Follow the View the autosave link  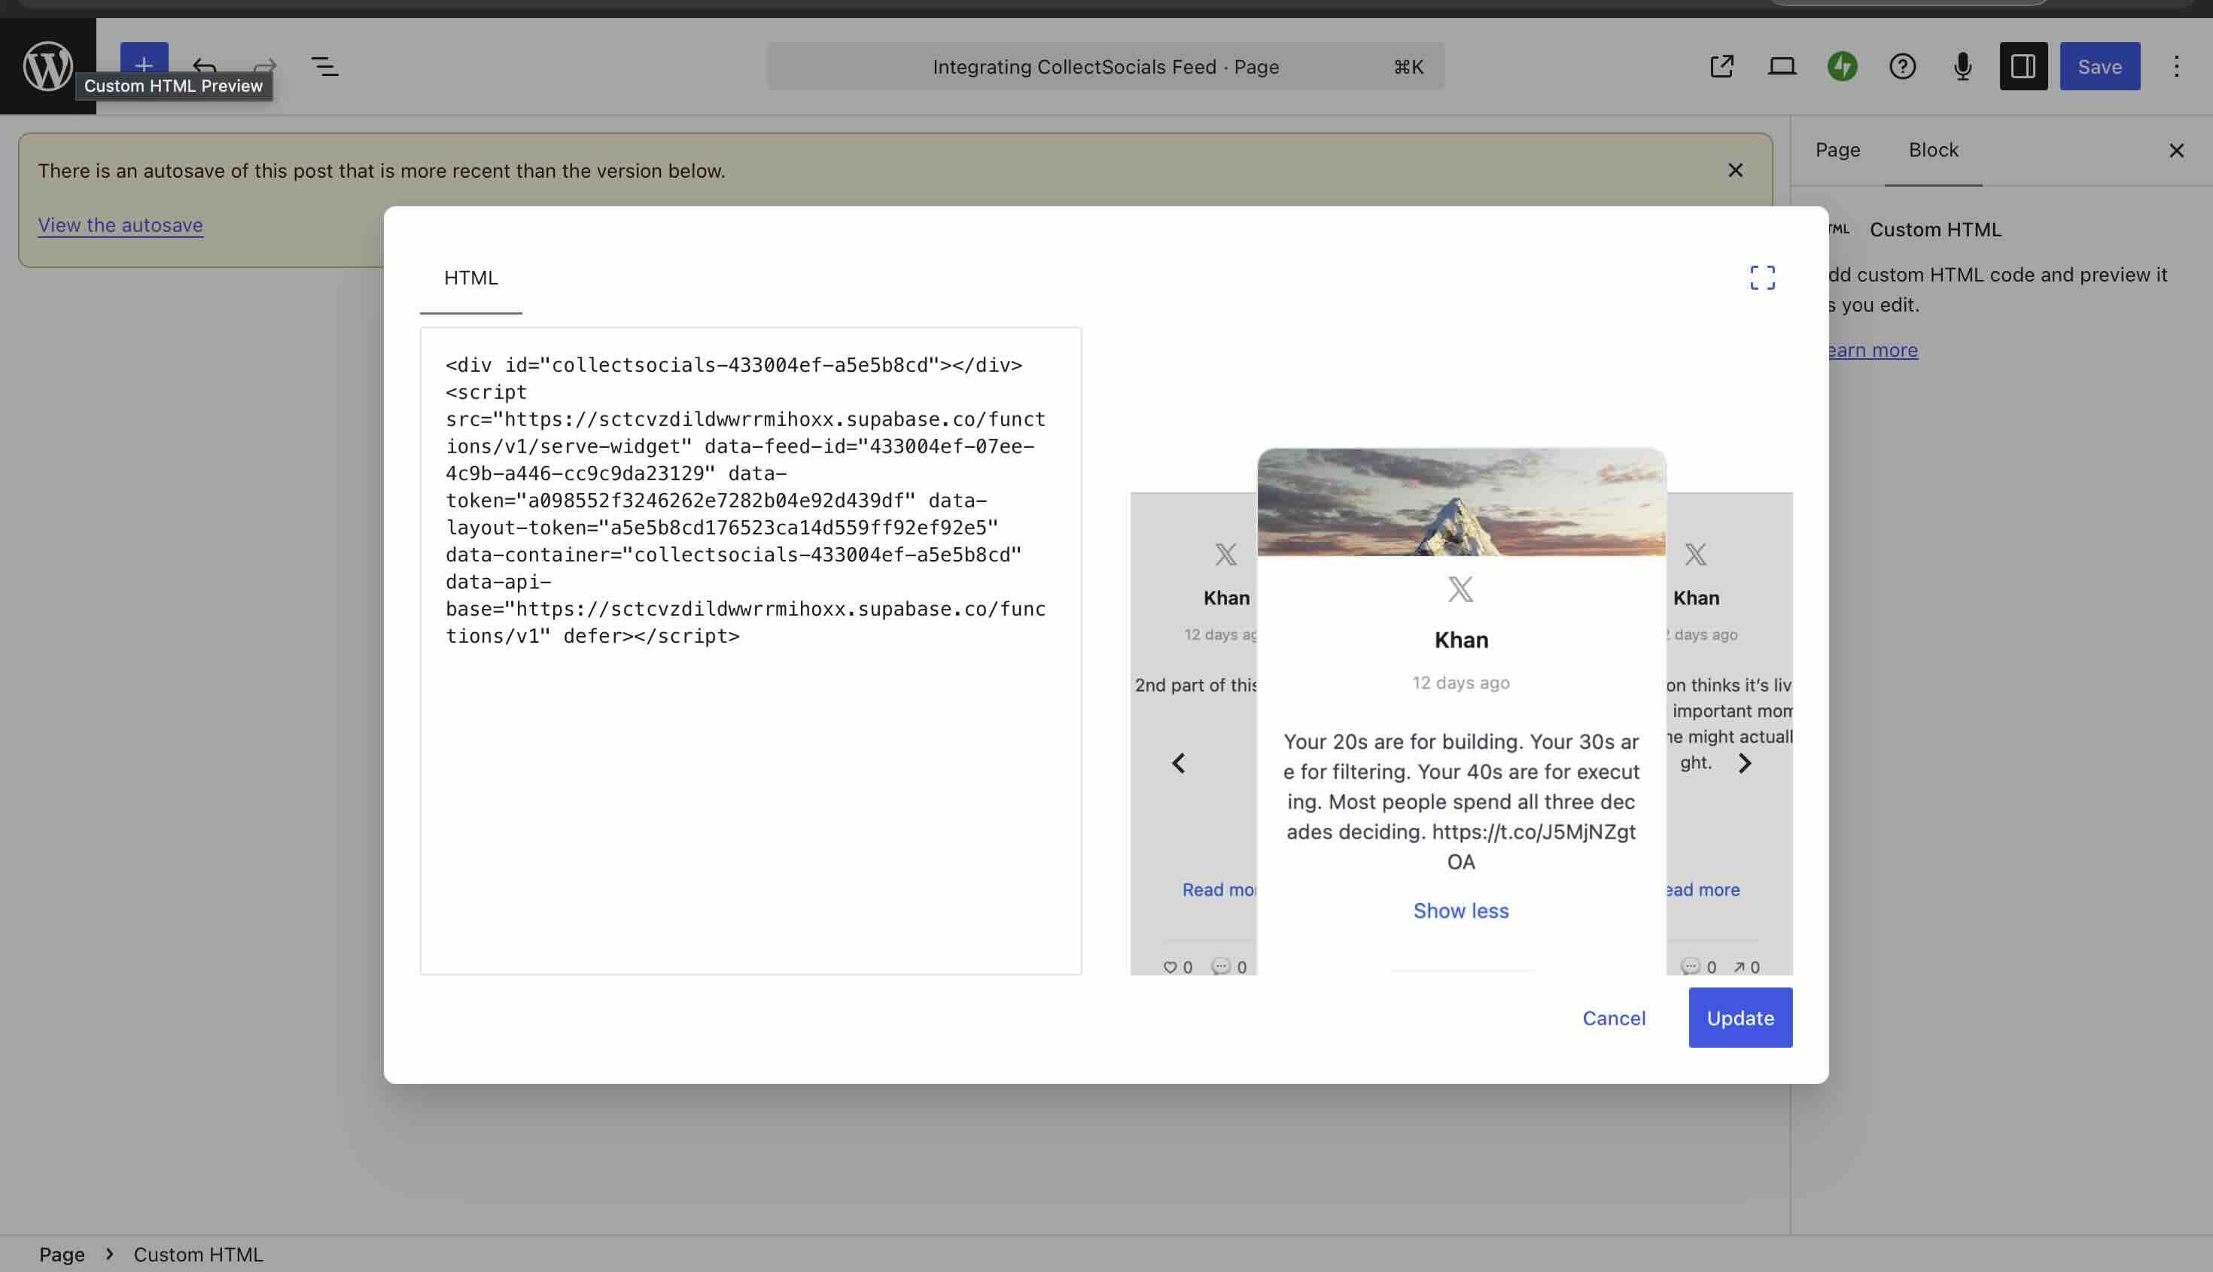pos(120,224)
